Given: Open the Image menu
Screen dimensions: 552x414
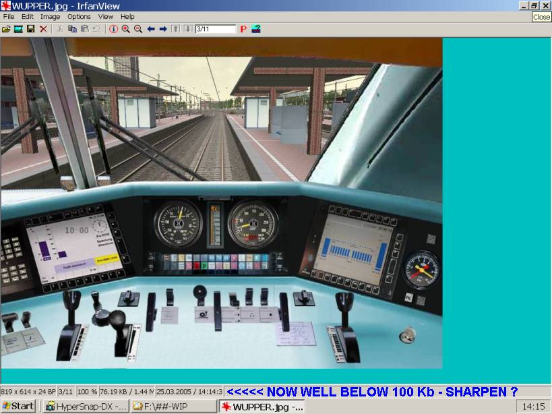Looking at the screenshot, I should click(50, 17).
